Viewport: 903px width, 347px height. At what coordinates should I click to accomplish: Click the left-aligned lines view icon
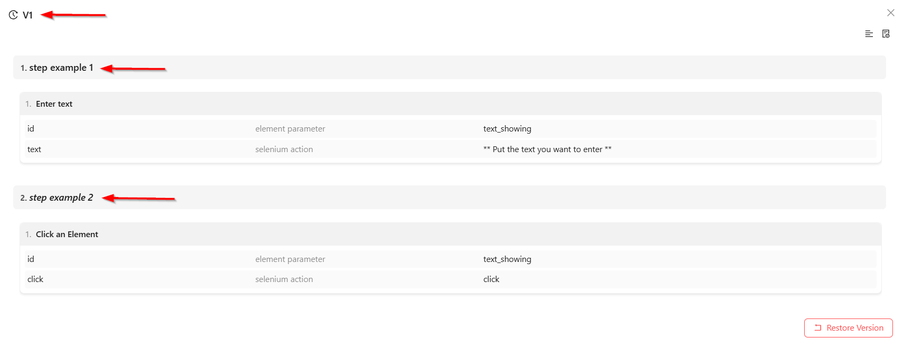click(869, 34)
